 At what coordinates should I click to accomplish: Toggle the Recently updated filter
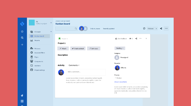click(x=109, y=29)
